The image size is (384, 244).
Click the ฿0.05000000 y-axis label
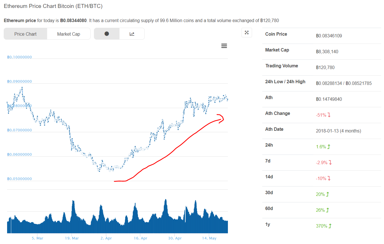pos(19,179)
